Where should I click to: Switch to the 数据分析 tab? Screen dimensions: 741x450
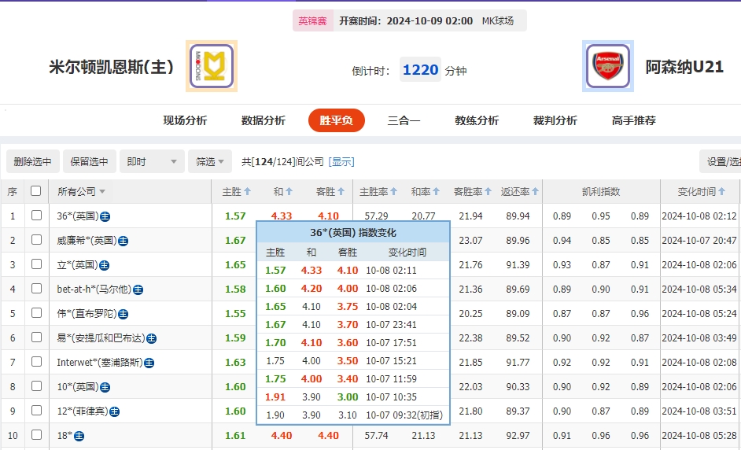263,120
